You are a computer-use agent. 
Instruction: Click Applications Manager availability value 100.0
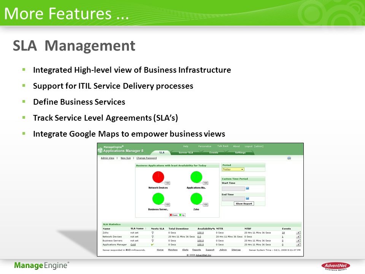pos(200,245)
